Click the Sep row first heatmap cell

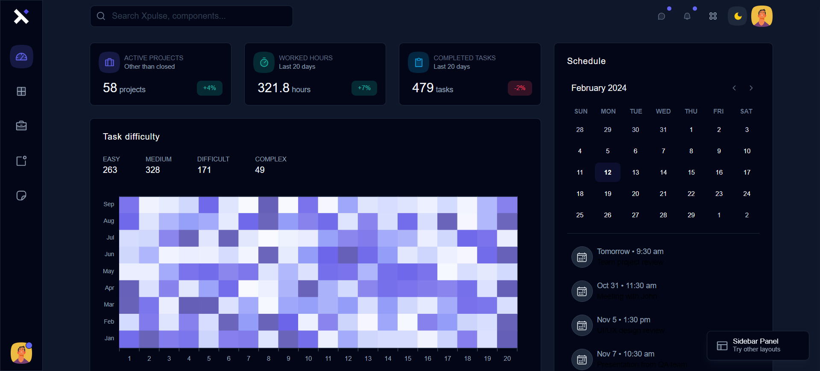(129, 204)
